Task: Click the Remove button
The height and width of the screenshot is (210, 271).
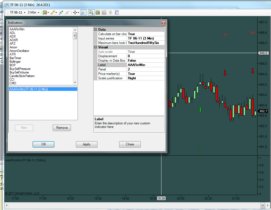Action: point(62,128)
